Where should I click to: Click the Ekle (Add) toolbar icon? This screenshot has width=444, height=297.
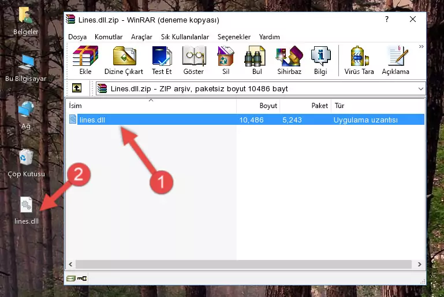(85, 60)
